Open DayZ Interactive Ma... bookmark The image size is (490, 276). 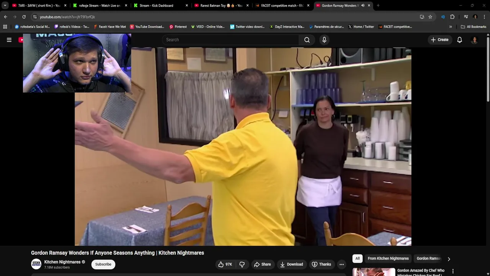[287, 27]
